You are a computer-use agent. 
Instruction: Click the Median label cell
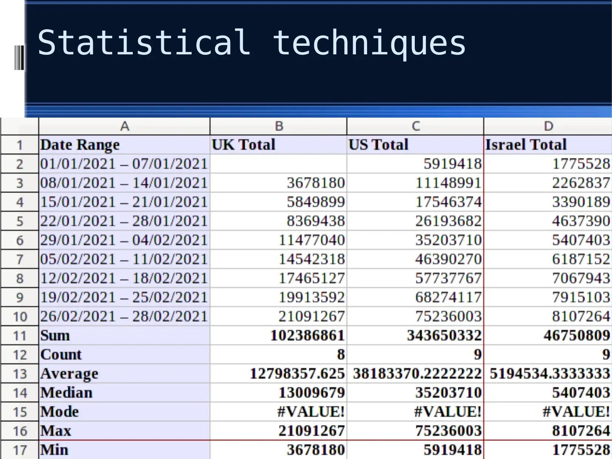124,393
